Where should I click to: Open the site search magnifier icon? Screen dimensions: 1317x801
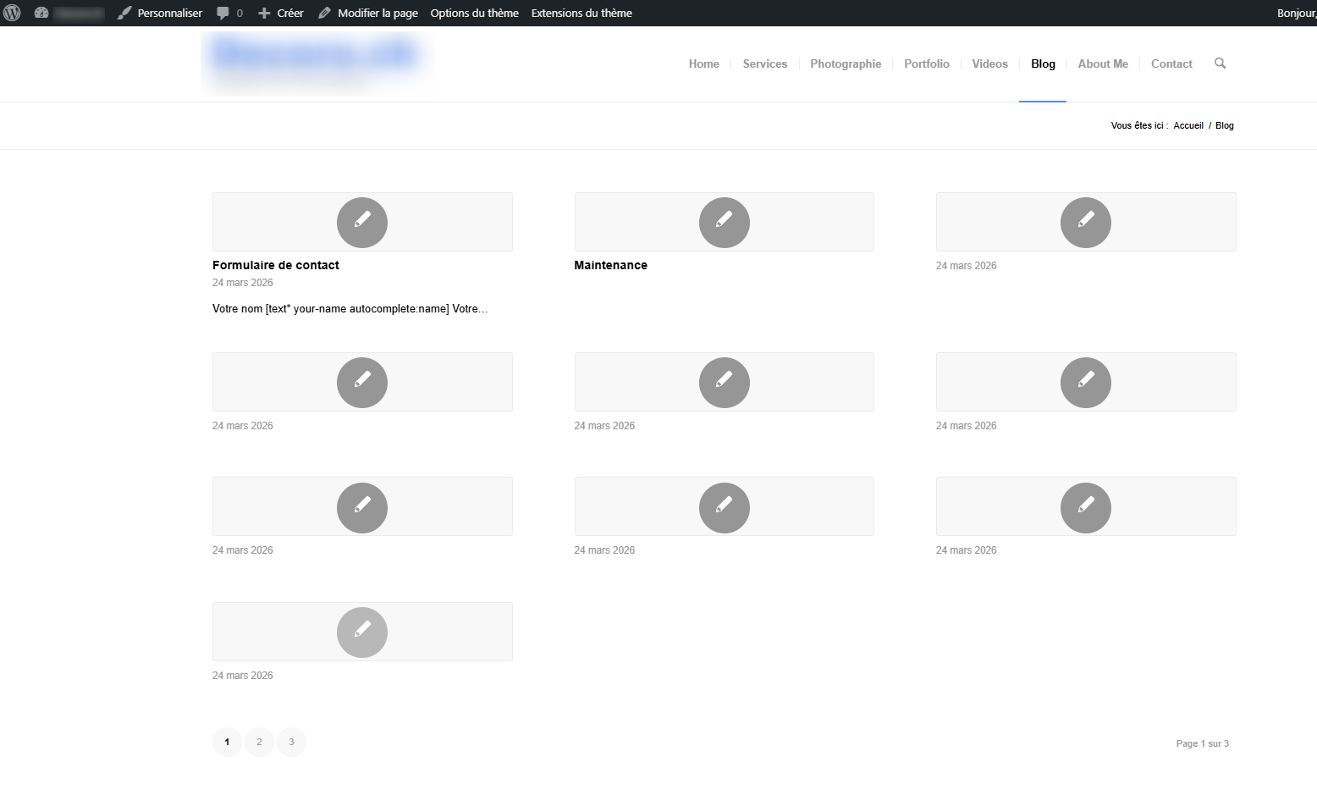(1220, 64)
